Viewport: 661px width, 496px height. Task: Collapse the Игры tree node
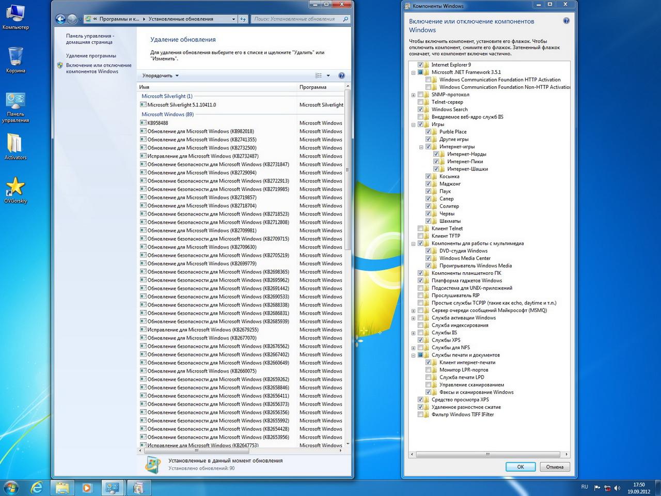coord(413,125)
